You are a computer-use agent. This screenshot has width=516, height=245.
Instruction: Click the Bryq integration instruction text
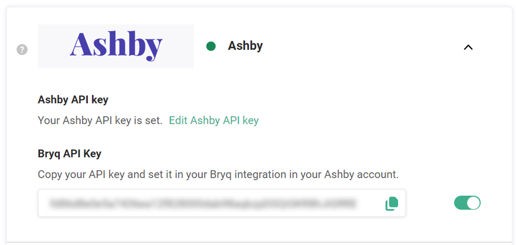tap(218, 175)
